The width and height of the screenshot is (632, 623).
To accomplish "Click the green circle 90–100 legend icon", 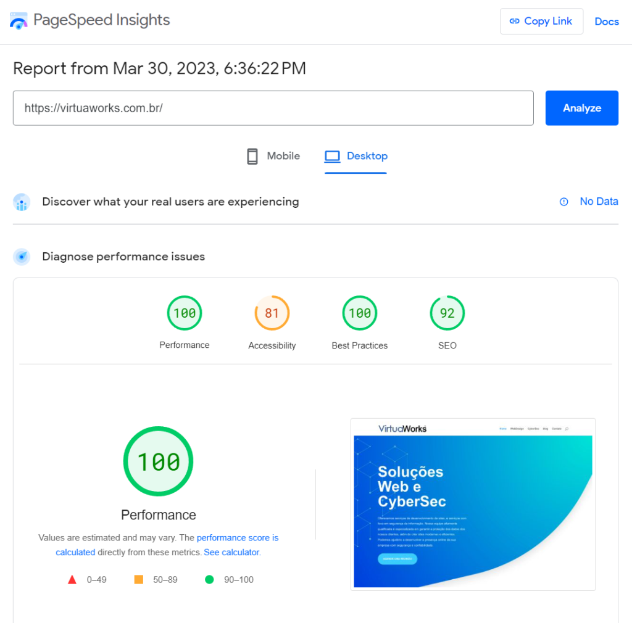I will point(209,579).
